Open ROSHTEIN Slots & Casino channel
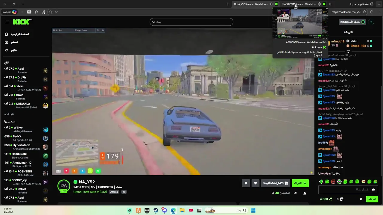The image size is (383, 215). pyautogui.click(x=26, y=173)
